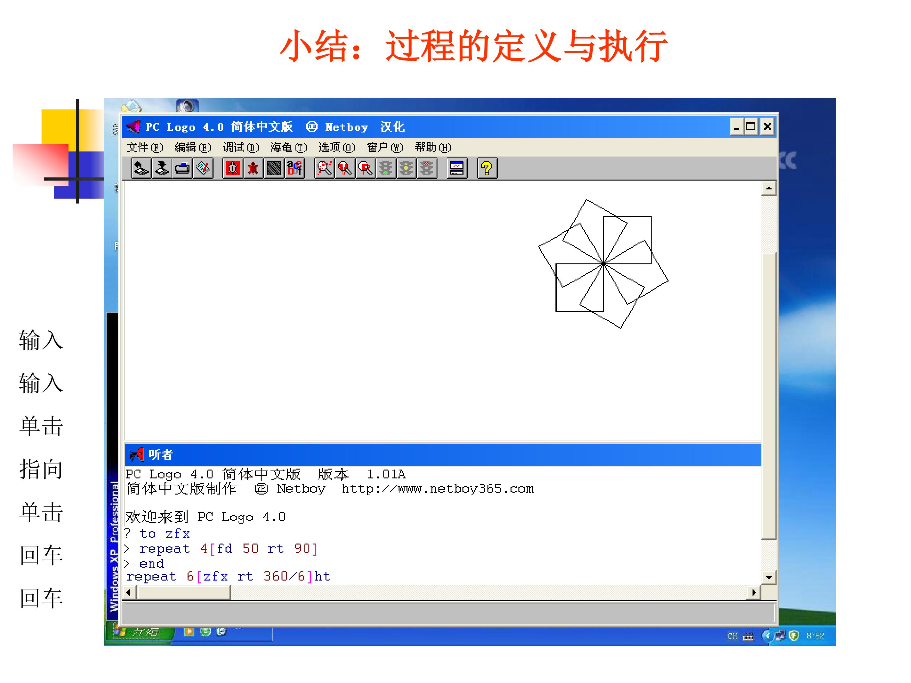Screen dimensions: 911x683
Task: Click the 8:52 clock in tray
Action: point(815,636)
